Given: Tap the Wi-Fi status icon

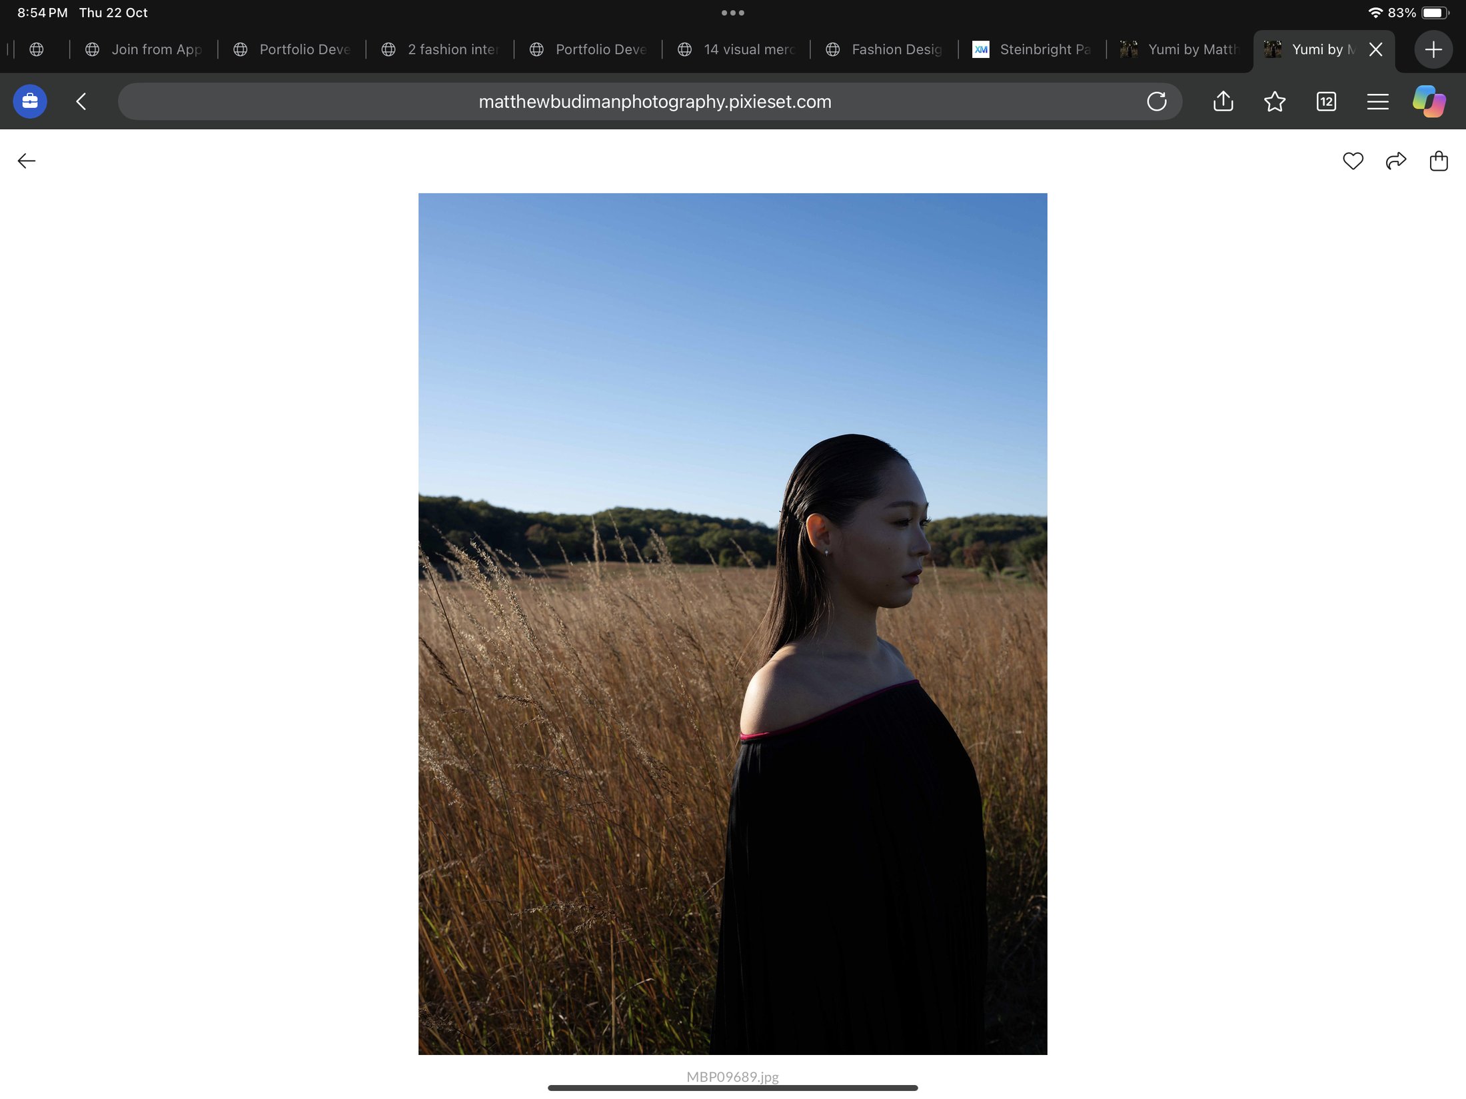Looking at the screenshot, I should (1375, 13).
